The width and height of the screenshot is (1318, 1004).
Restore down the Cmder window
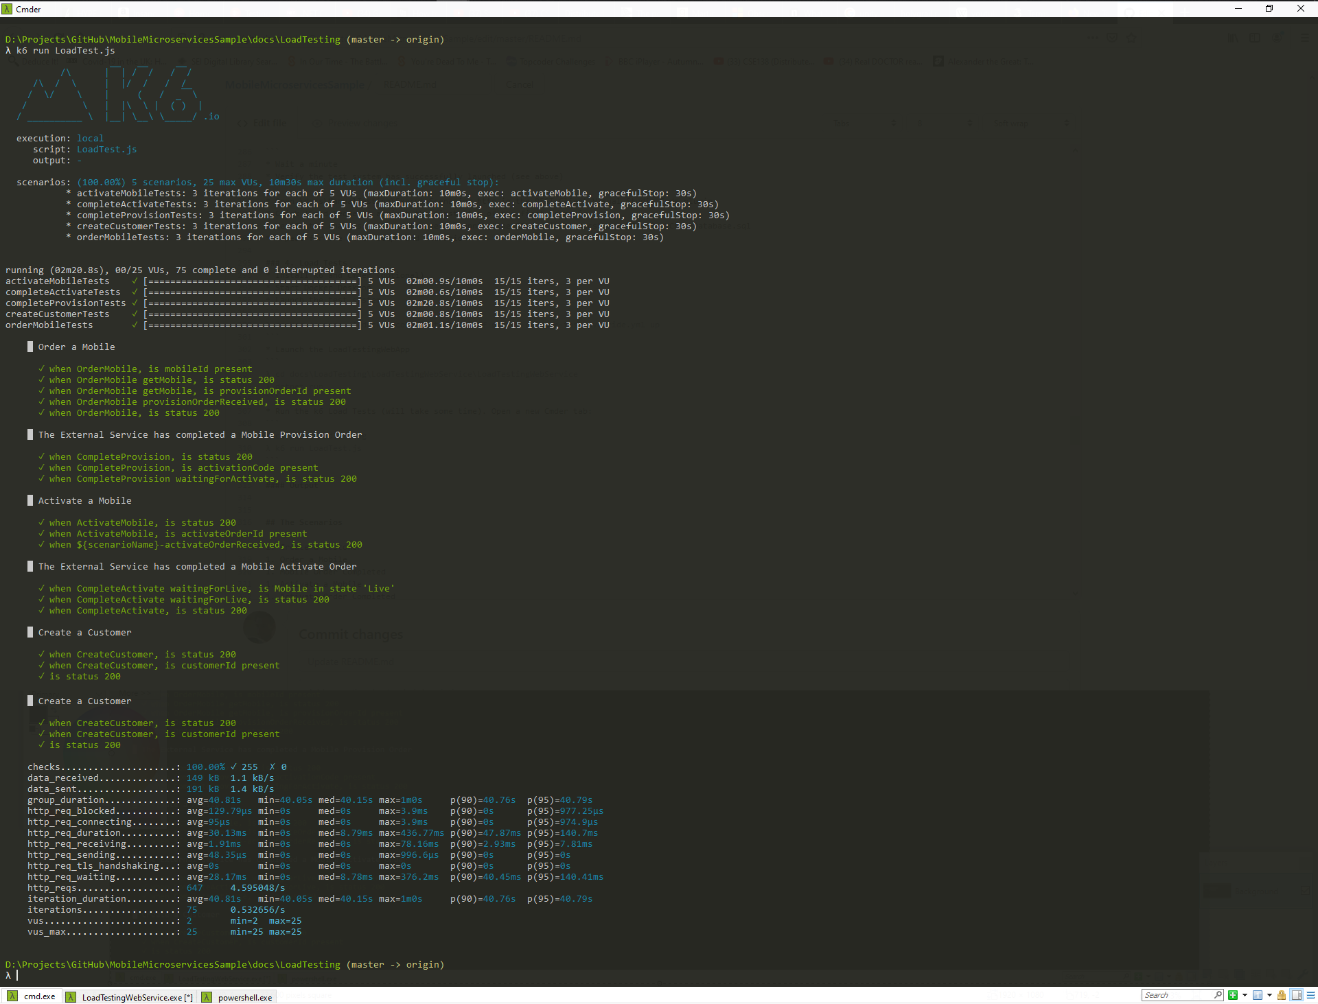coord(1269,9)
